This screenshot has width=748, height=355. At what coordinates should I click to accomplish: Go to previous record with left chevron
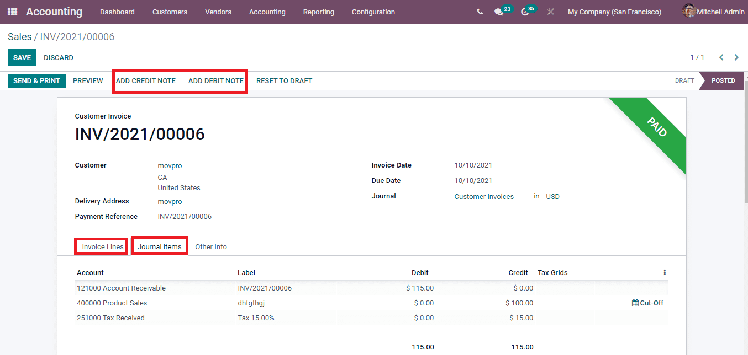pos(721,57)
